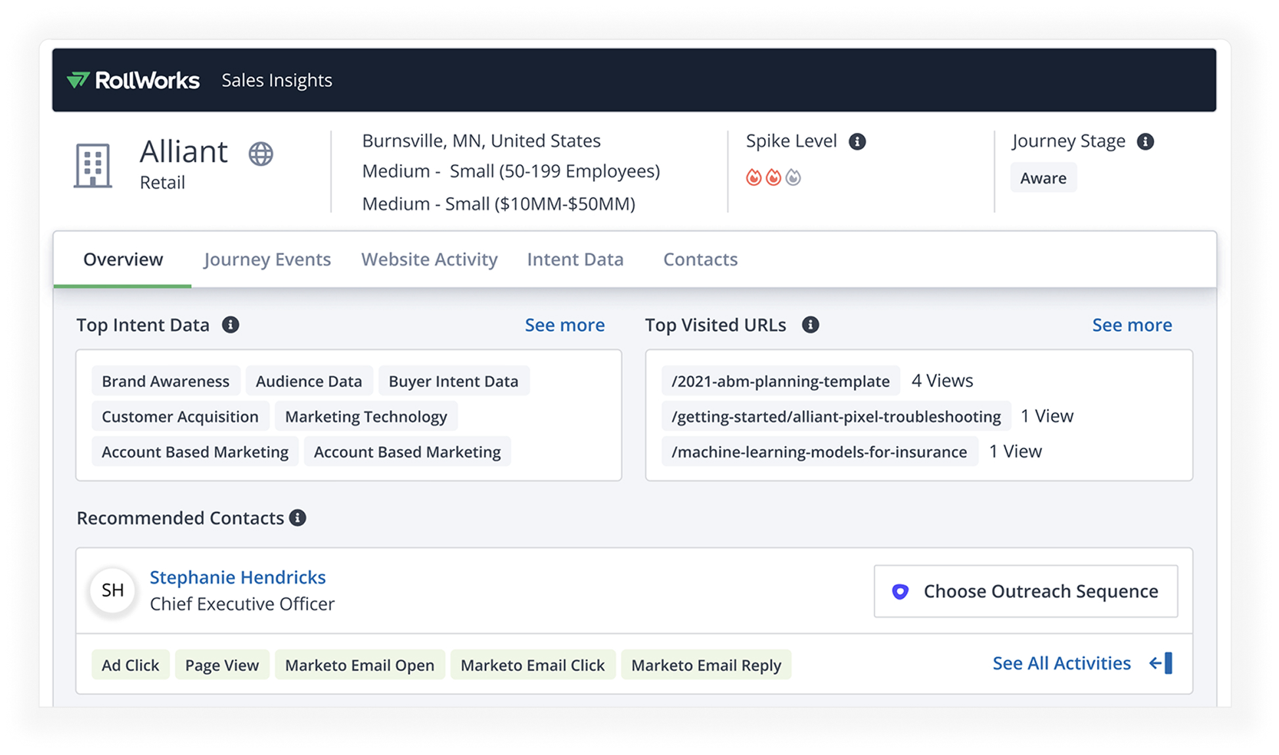Click the Top Intent Data heading
Viewport: 1279px width, 755px height.
143,325
